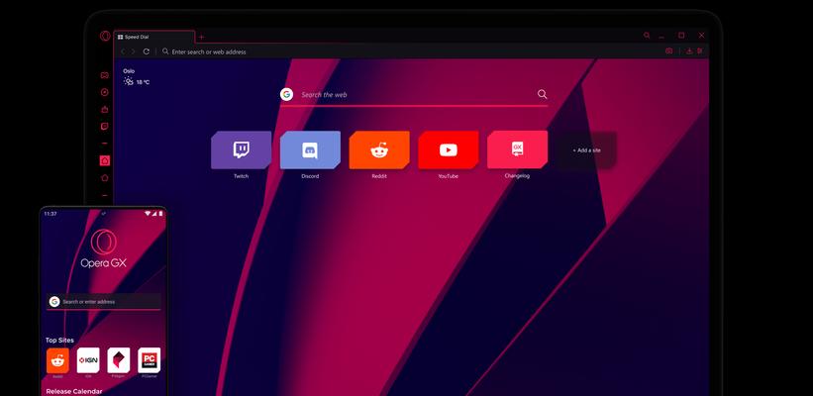Take a snapshot with the camera icon

point(668,50)
